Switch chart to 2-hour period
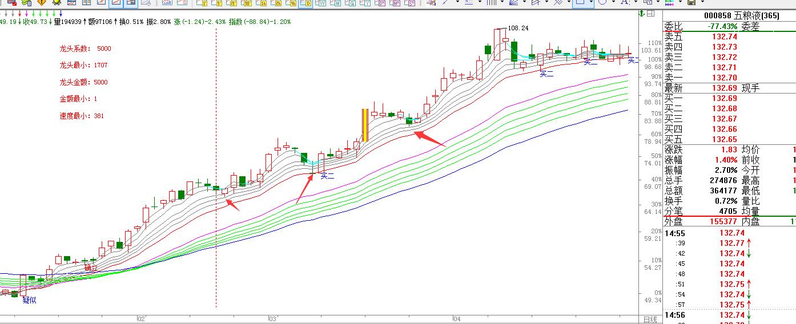This screenshot has width=796, height=324. (276, 3)
